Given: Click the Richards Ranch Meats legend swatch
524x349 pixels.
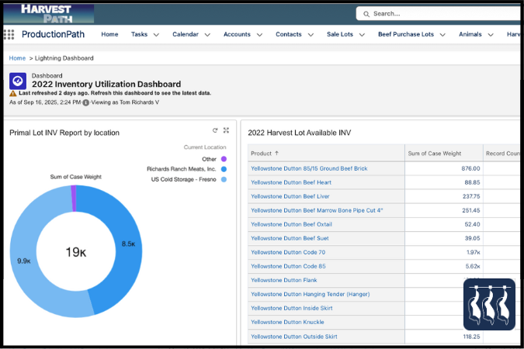Looking at the screenshot, I should (x=224, y=169).
